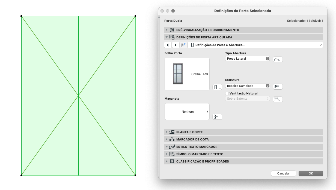This screenshot has height=190, width=336.
Task: Click the Símbolo Marcador e Texto icon
Action: [x=172, y=154]
